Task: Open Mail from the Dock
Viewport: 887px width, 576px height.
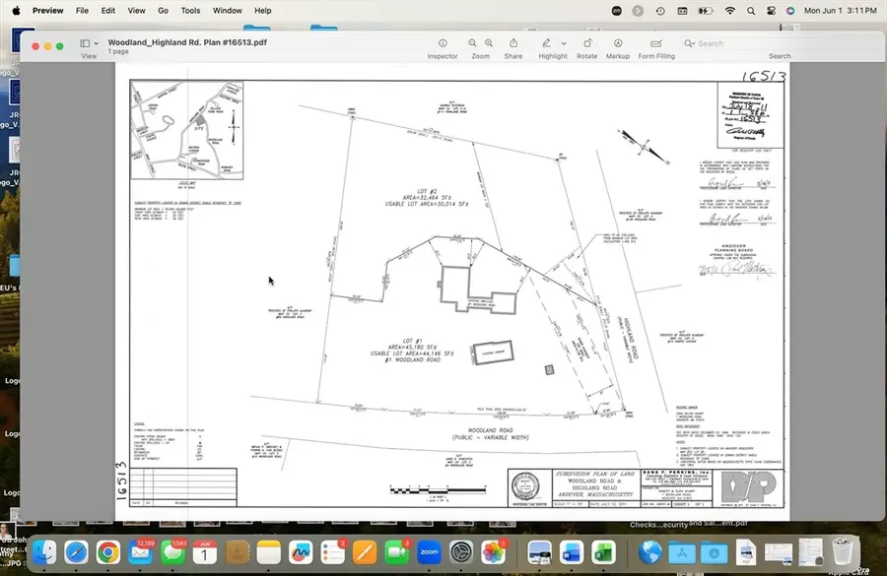Action: pos(140,551)
